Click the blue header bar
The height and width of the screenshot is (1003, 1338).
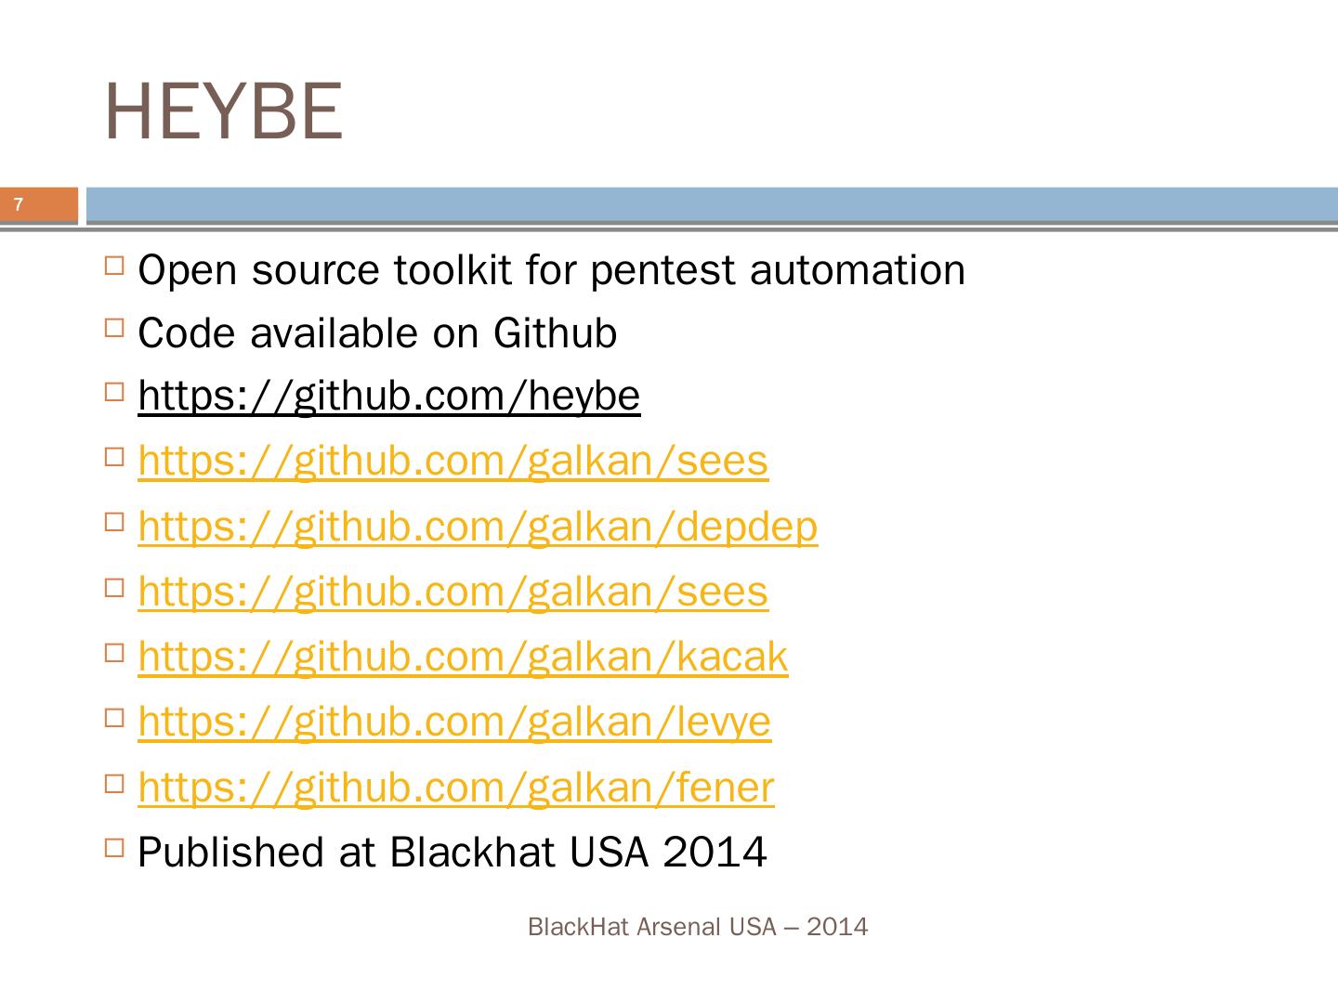[711, 205]
